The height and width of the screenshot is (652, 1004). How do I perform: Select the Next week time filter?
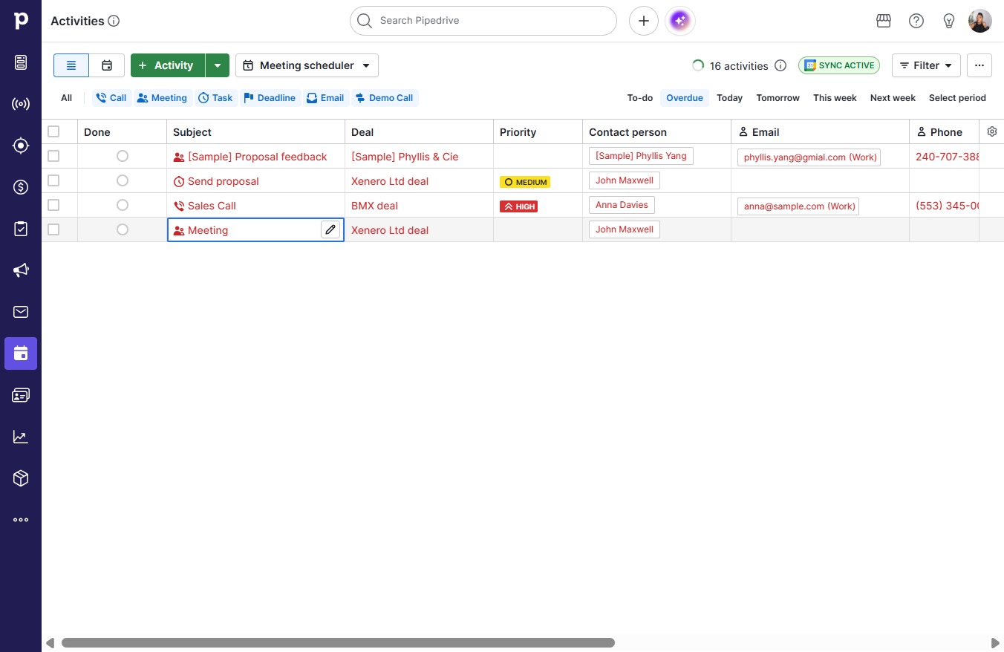pos(893,98)
